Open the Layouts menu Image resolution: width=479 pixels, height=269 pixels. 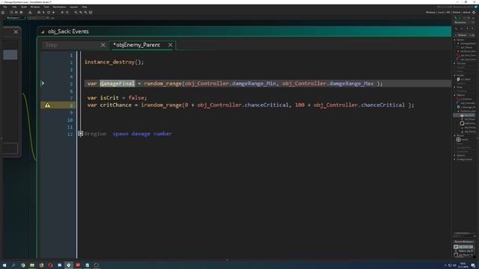tap(73, 7)
